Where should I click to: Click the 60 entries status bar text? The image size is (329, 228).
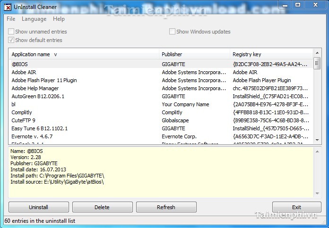point(40,220)
